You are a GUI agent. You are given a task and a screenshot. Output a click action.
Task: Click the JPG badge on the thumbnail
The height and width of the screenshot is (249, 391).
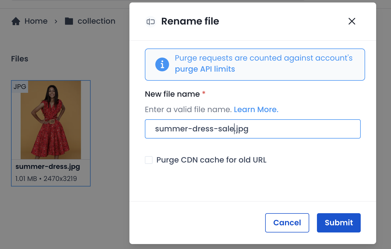point(20,87)
